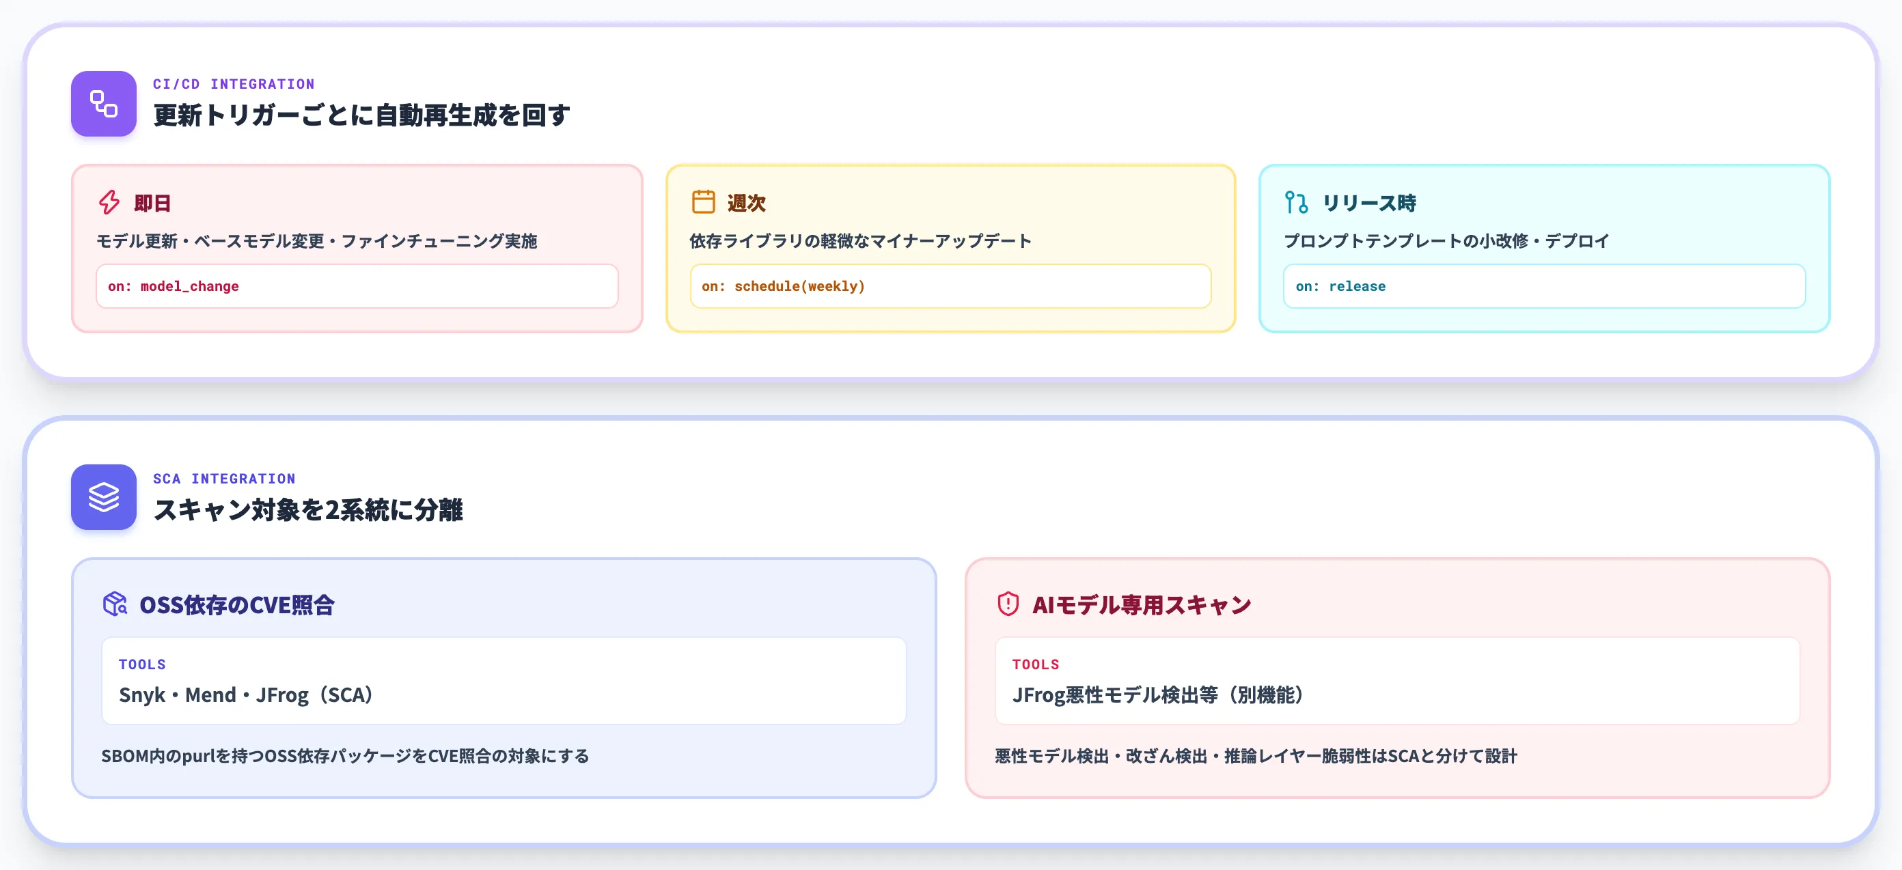
Task: Click the blue layers icon for SCA Integration
Action: tap(103, 496)
